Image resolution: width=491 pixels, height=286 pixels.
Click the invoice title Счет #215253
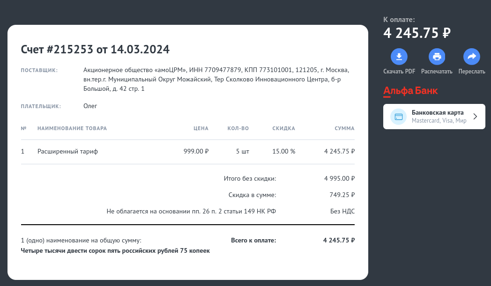(95, 49)
